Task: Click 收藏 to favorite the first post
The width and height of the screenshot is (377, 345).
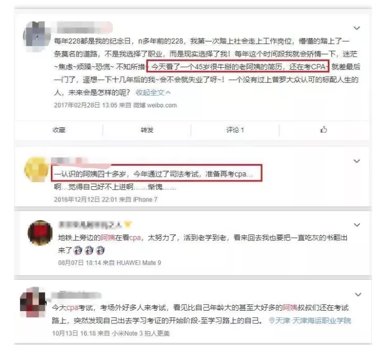Action: (59, 130)
